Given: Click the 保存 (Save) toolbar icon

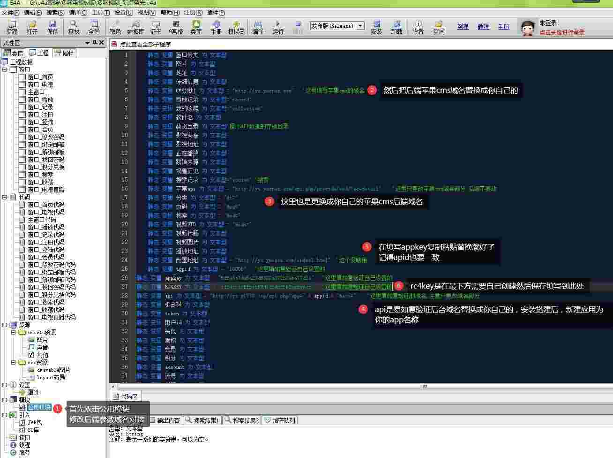Looking at the screenshot, I should (x=52, y=27).
